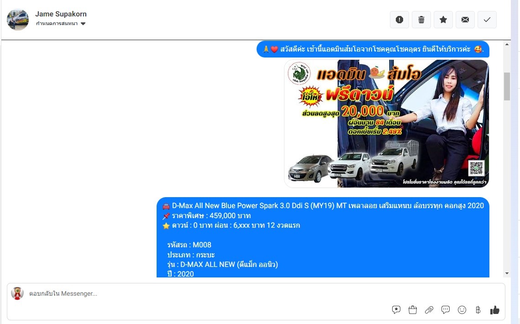Delete conversation using trash icon
This screenshot has width=520, height=324.
[421, 20]
